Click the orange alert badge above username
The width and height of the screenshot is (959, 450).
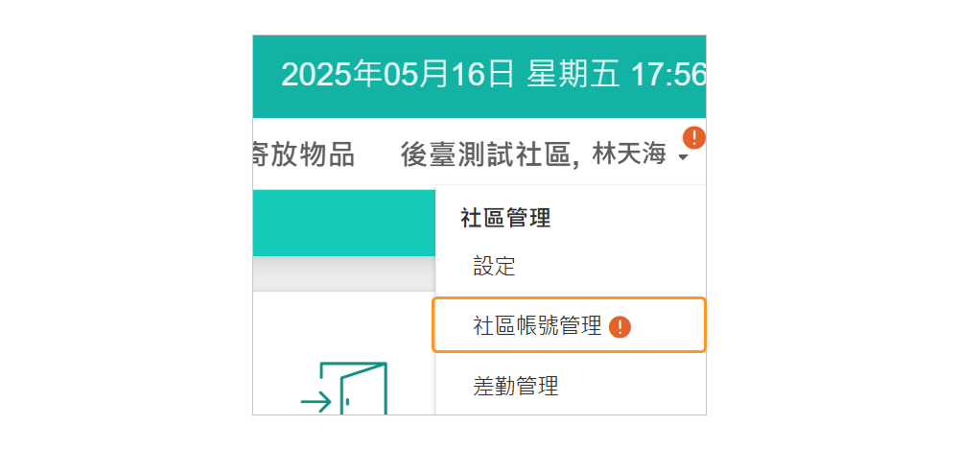click(693, 137)
